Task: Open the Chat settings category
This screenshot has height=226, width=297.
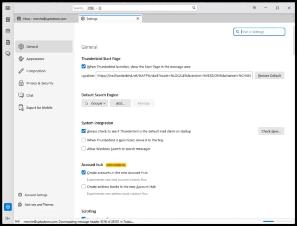Action: (x=44, y=95)
